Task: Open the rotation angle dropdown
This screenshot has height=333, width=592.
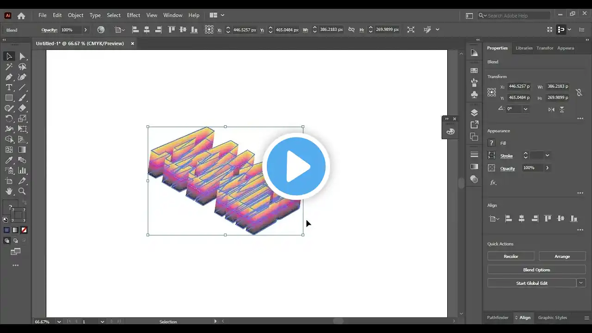Action: pyautogui.click(x=525, y=109)
